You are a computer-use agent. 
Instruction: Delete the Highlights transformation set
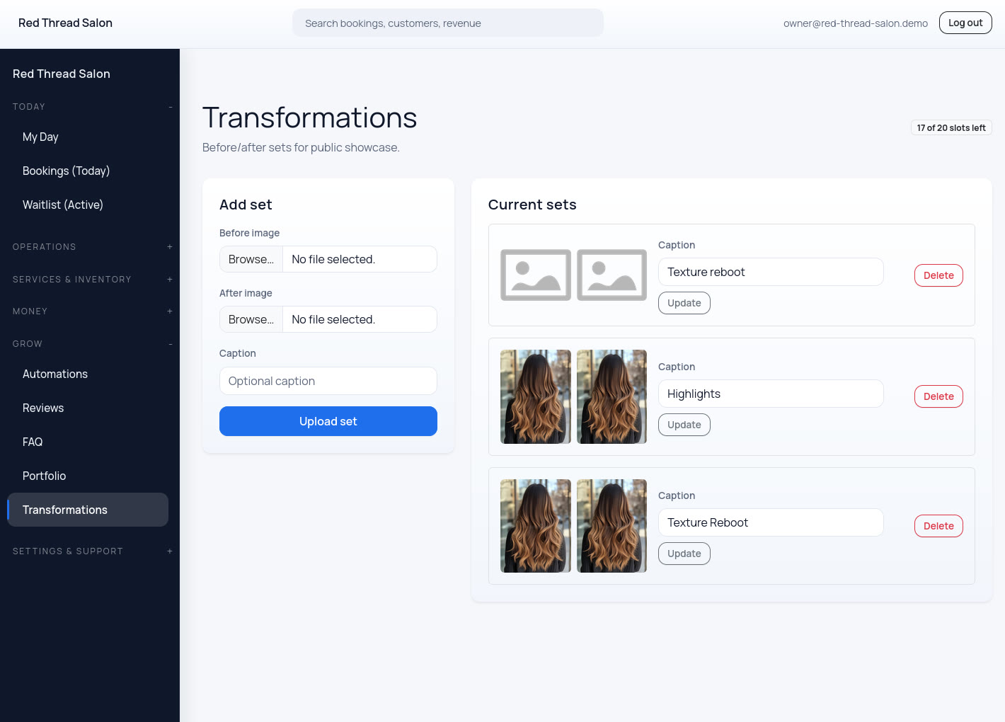click(x=938, y=396)
